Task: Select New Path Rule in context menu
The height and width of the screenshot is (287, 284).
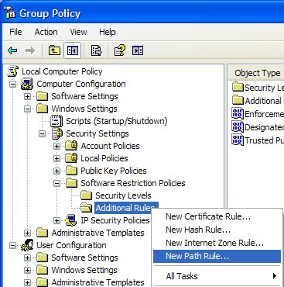Action: (x=217, y=256)
